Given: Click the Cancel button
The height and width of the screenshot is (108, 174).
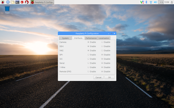Looking at the screenshot, I should (x=98, y=77).
